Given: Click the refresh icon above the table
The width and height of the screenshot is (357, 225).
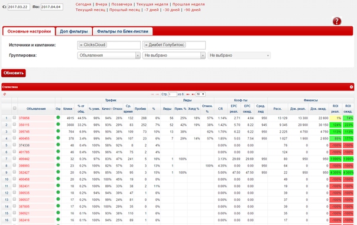Looking at the screenshot, I should click(5, 94).
